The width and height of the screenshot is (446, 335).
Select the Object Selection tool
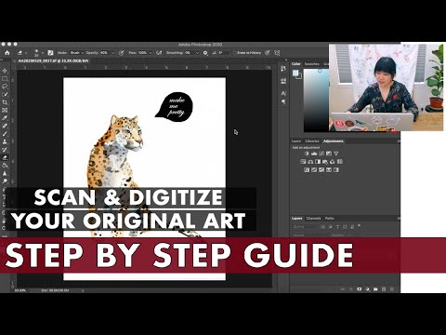[x=5, y=94]
